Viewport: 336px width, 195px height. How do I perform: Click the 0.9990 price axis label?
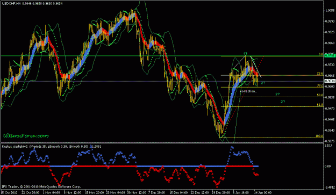tap(330, 21)
